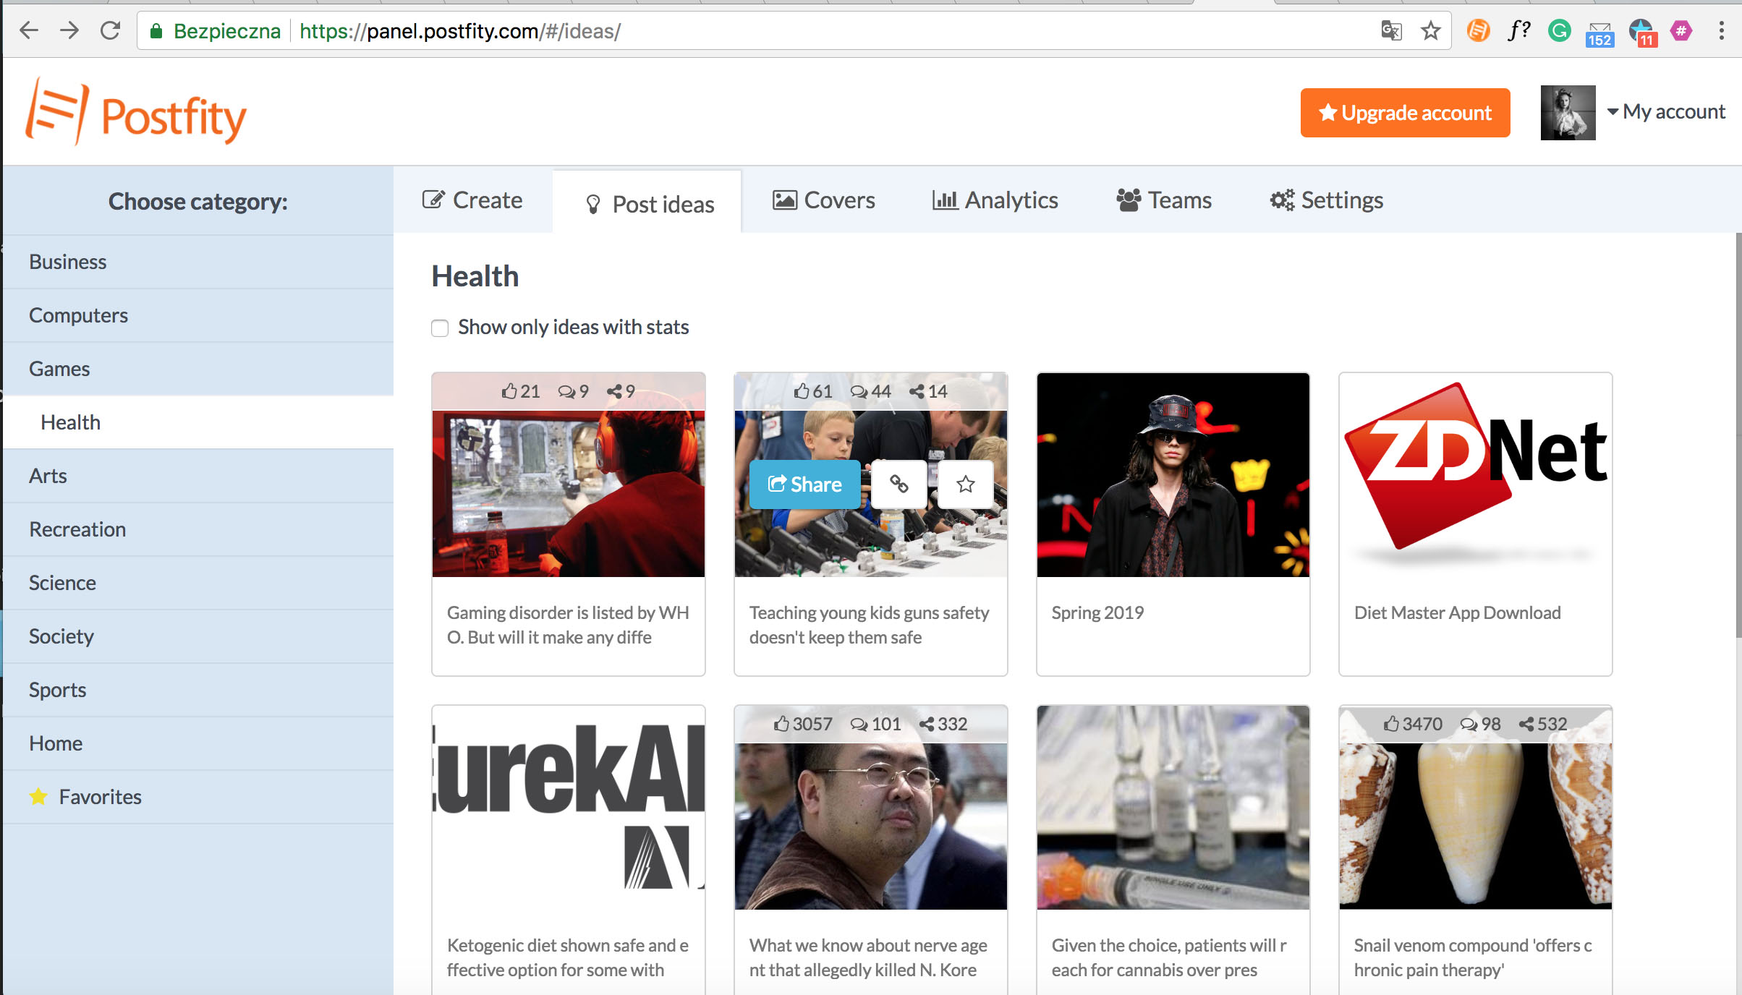Click 'Spring 2019' card title
The height and width of the screenshot is (995, 1742).
pos(1097,612)
